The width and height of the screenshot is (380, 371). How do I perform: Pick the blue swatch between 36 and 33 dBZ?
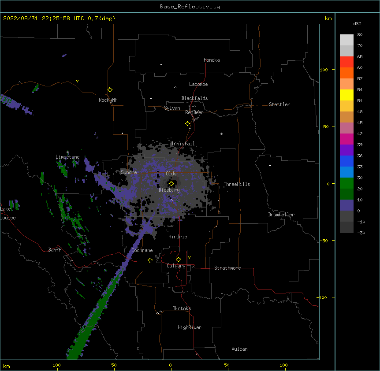click(346, 161)
